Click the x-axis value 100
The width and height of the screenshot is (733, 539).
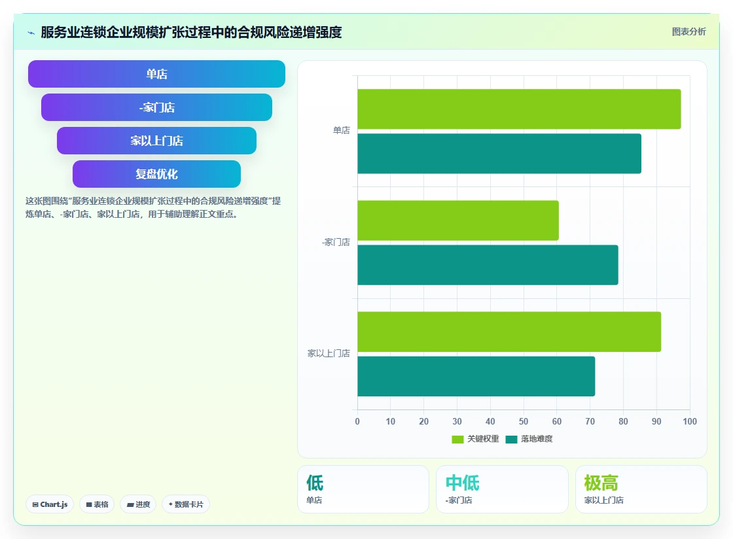click(690, 421)
